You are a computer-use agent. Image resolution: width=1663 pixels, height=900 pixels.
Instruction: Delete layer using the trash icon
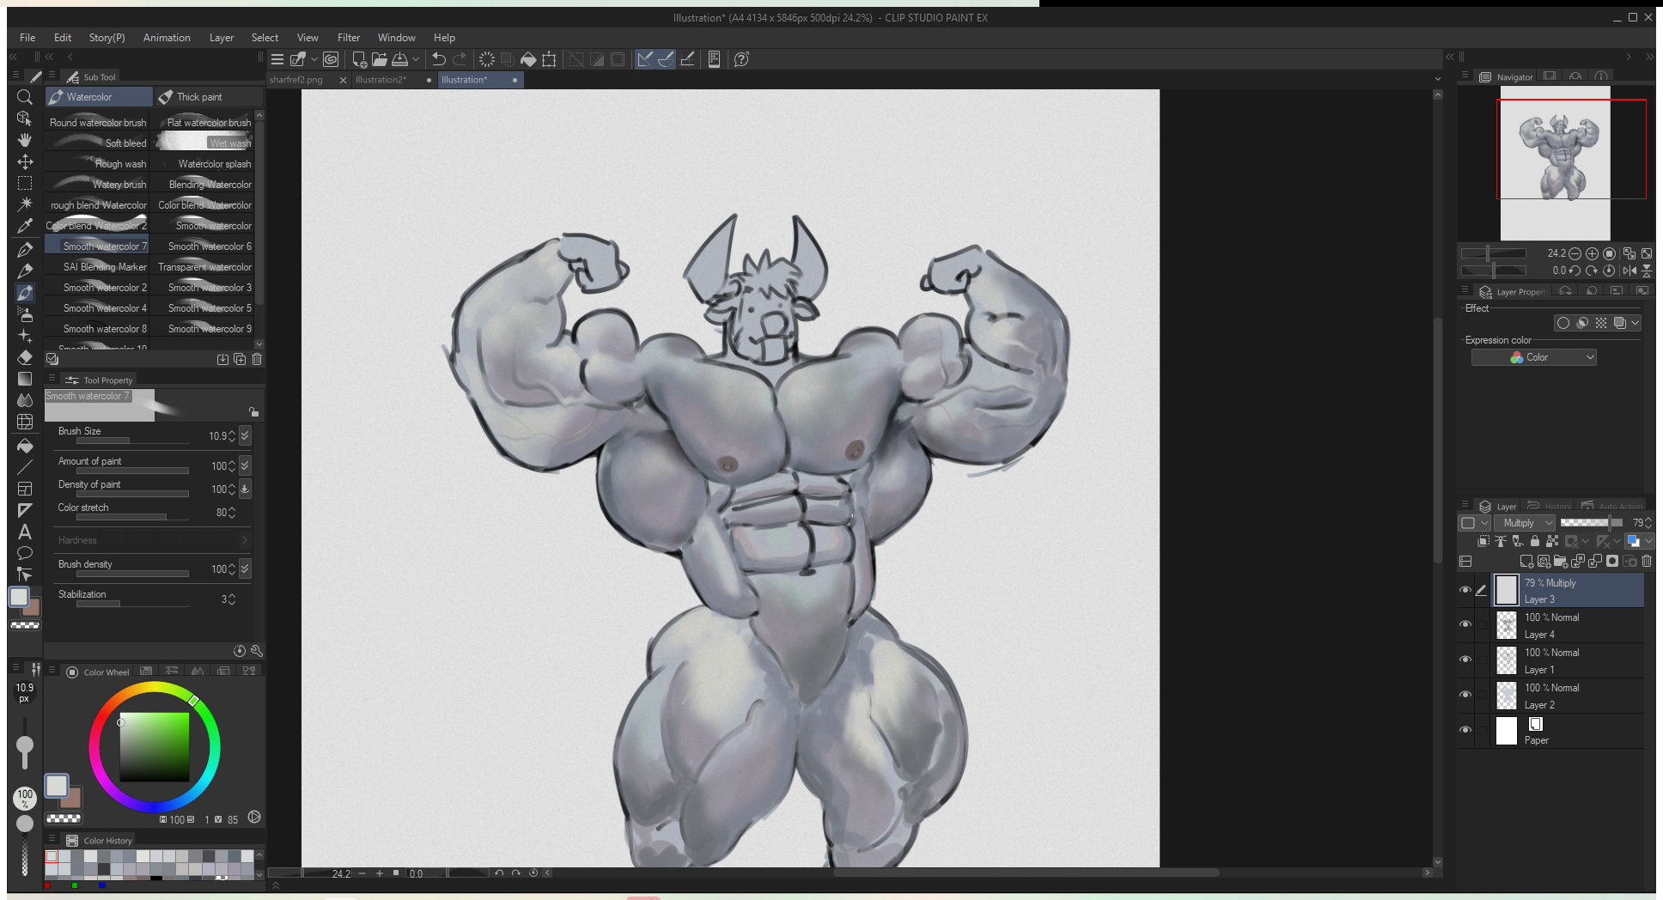pyautogui.click(x=1647, y=562)
